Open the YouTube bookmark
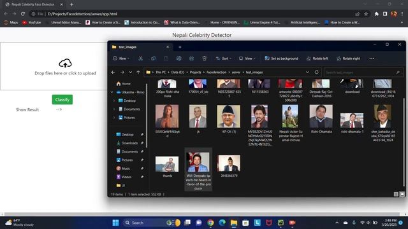The height and width of the screenshot is (229, 408). pos(31,22)
